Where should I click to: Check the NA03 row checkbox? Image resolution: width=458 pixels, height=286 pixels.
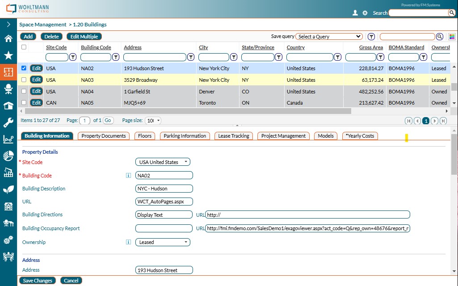click(24, 80)
